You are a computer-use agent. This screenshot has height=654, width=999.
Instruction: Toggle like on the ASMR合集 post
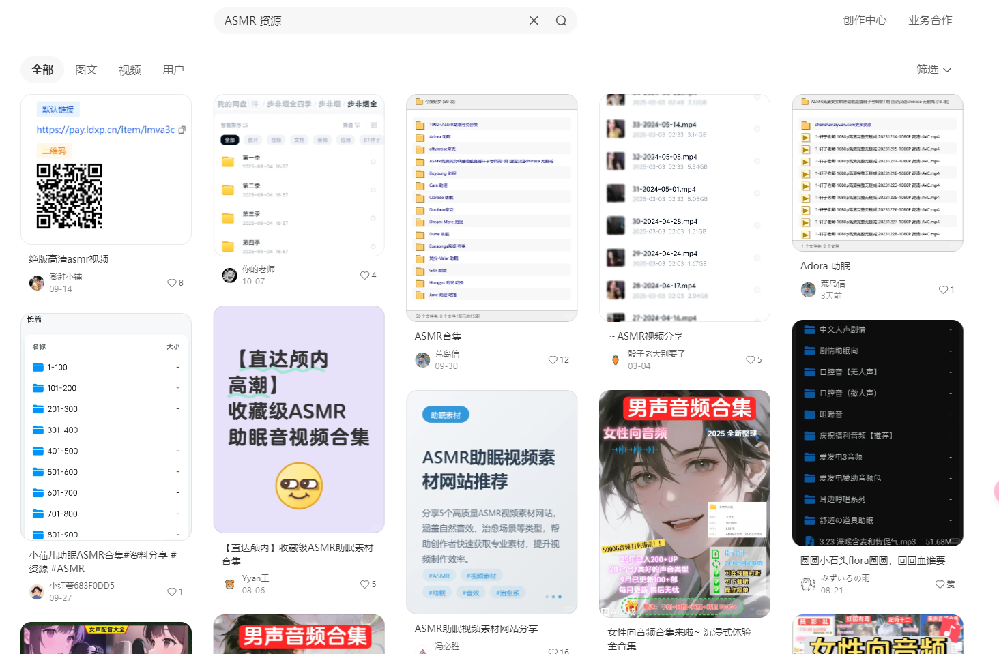[x=551, y=359]
